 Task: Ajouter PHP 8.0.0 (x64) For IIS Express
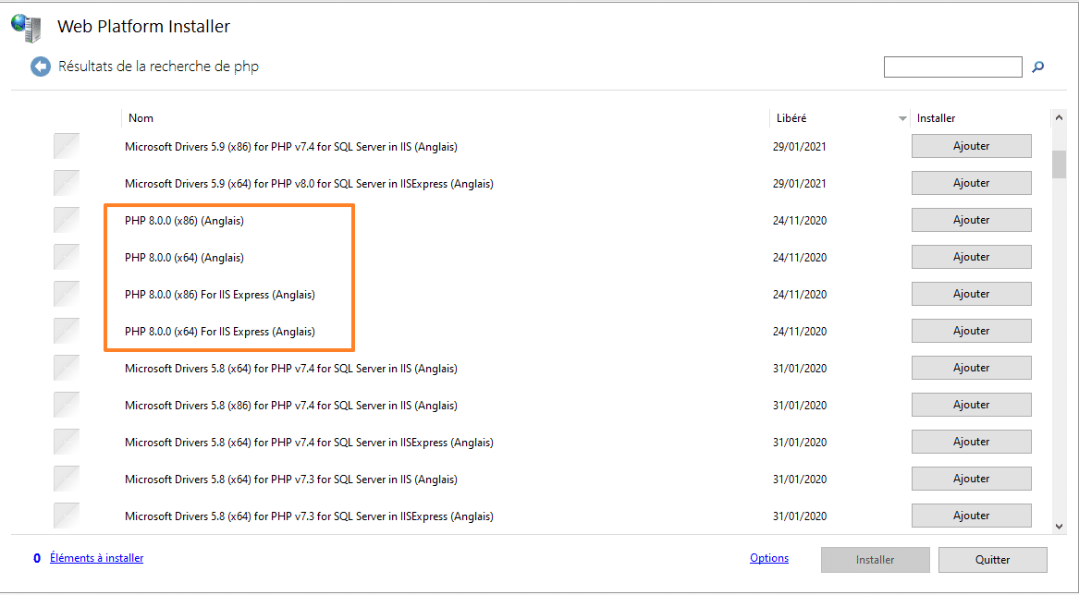(971, 331)
